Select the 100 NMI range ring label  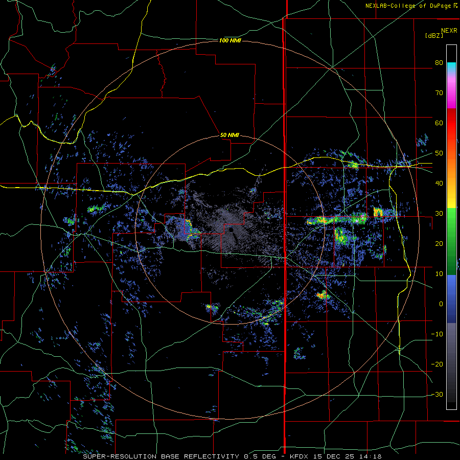coord(230,40)
